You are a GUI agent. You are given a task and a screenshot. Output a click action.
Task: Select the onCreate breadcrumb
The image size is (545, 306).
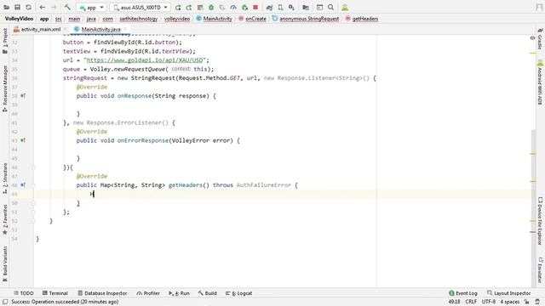pos(252,19)
